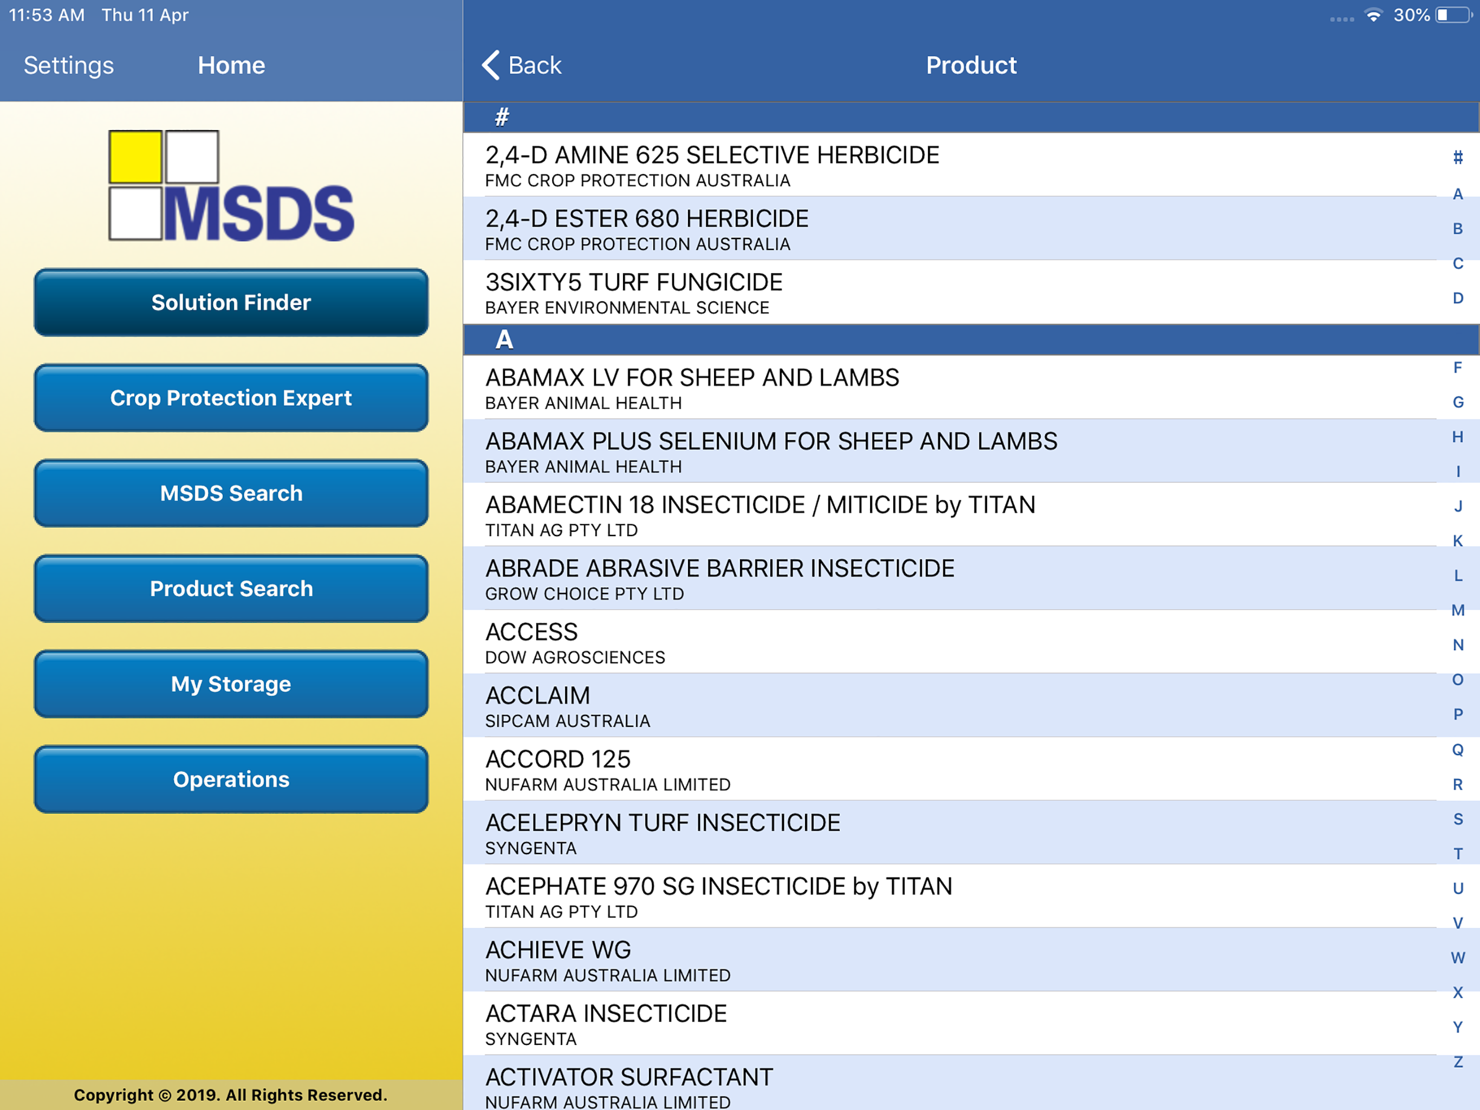Jump to letter O in index

(1458, 680)
